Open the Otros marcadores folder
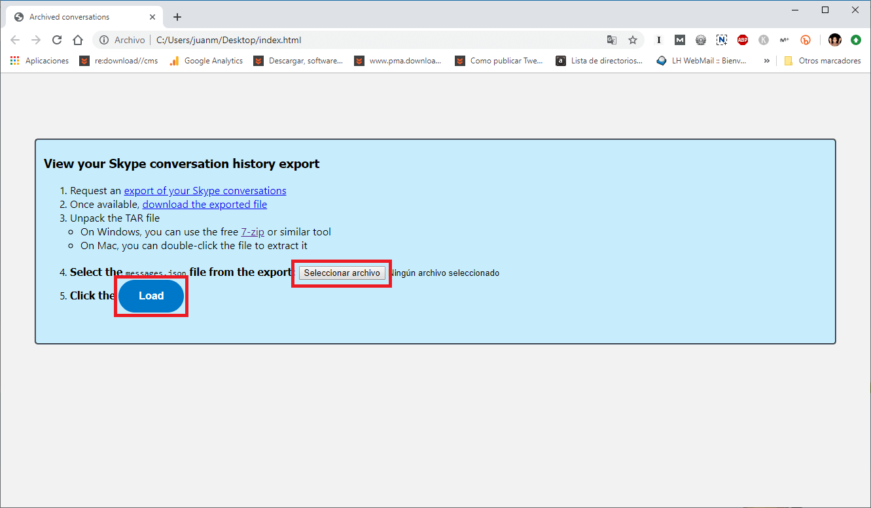871x508 pixels. [823, 61]
